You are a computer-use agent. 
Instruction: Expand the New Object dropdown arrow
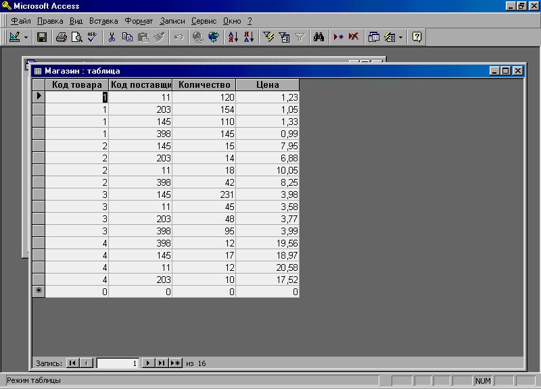tap(400, 37)
